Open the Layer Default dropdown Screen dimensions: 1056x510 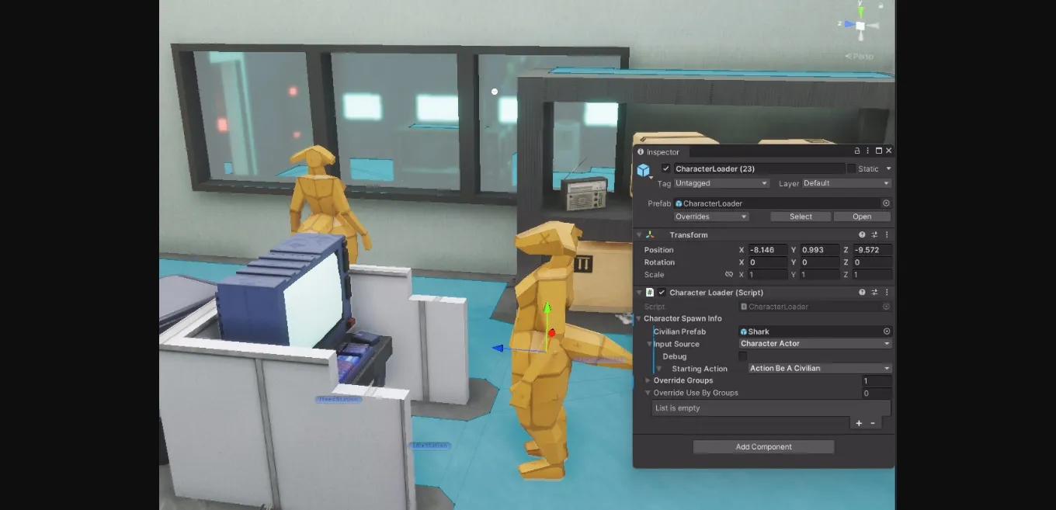pyautogui.click(x=846, y=183)
